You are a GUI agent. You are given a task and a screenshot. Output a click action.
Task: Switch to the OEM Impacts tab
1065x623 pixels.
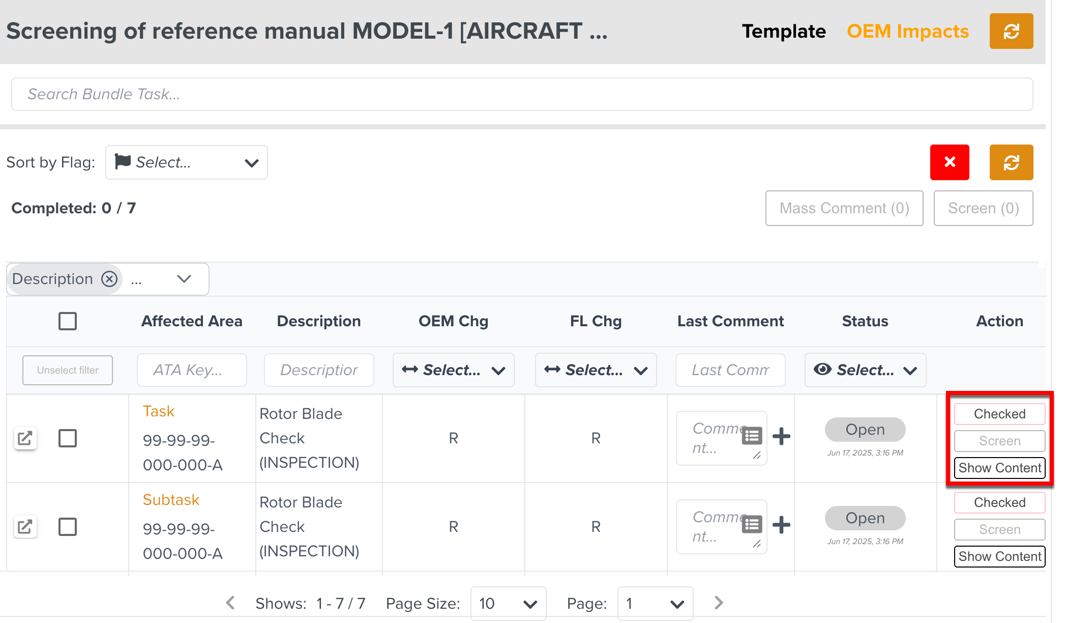[x=907, y=32]
